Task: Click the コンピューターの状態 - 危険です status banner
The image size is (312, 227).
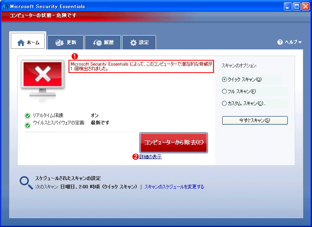Action: coord(43,15)
